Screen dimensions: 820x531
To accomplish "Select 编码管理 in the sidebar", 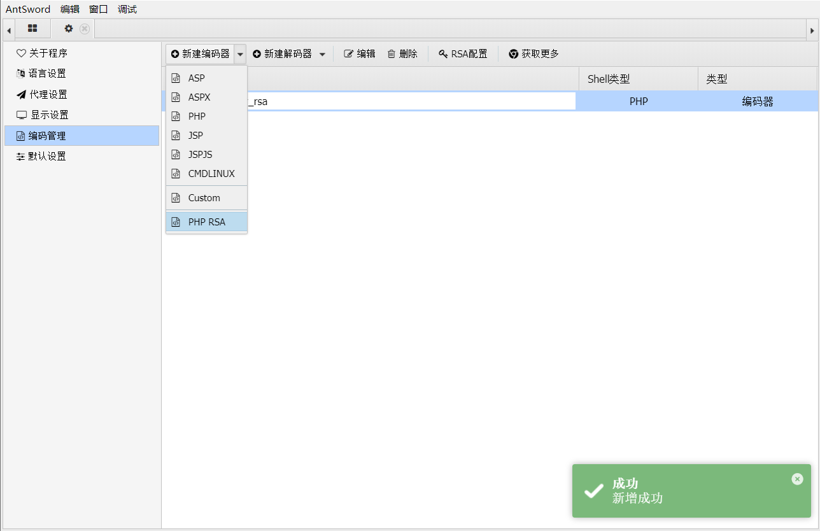I will [81, 136].
